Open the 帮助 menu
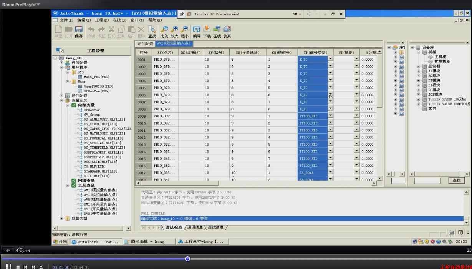The image size is (472, 269). tap(155, 20)
